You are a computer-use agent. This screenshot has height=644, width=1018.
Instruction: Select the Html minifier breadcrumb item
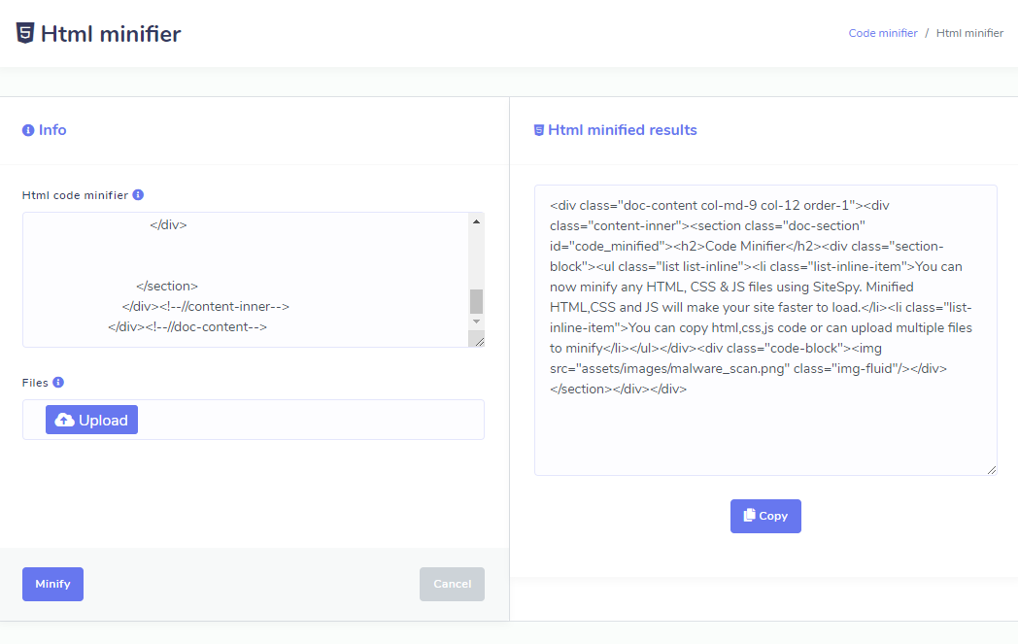(x=969, y=33)
